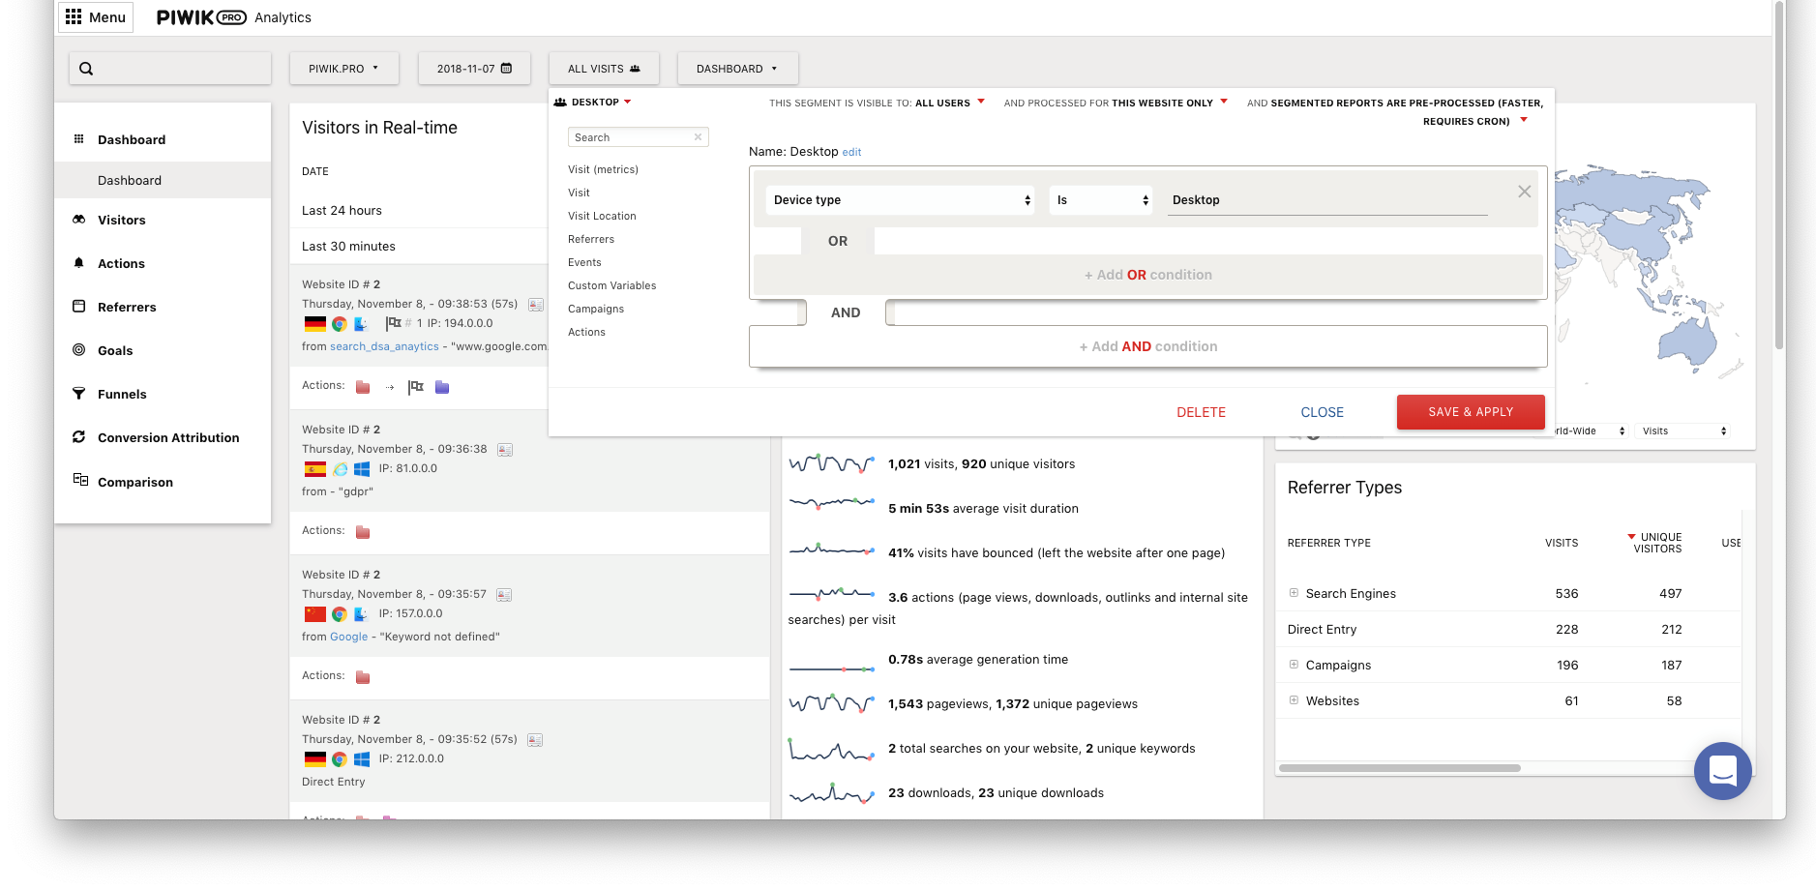Click the Goals target icon

79,350
